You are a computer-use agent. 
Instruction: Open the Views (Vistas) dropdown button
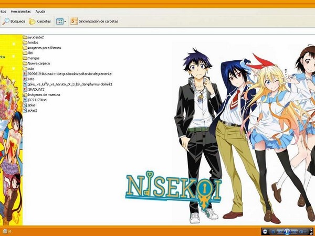point(61,22)
